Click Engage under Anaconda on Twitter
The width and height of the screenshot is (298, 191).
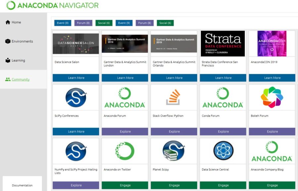[x=125, y=185]
